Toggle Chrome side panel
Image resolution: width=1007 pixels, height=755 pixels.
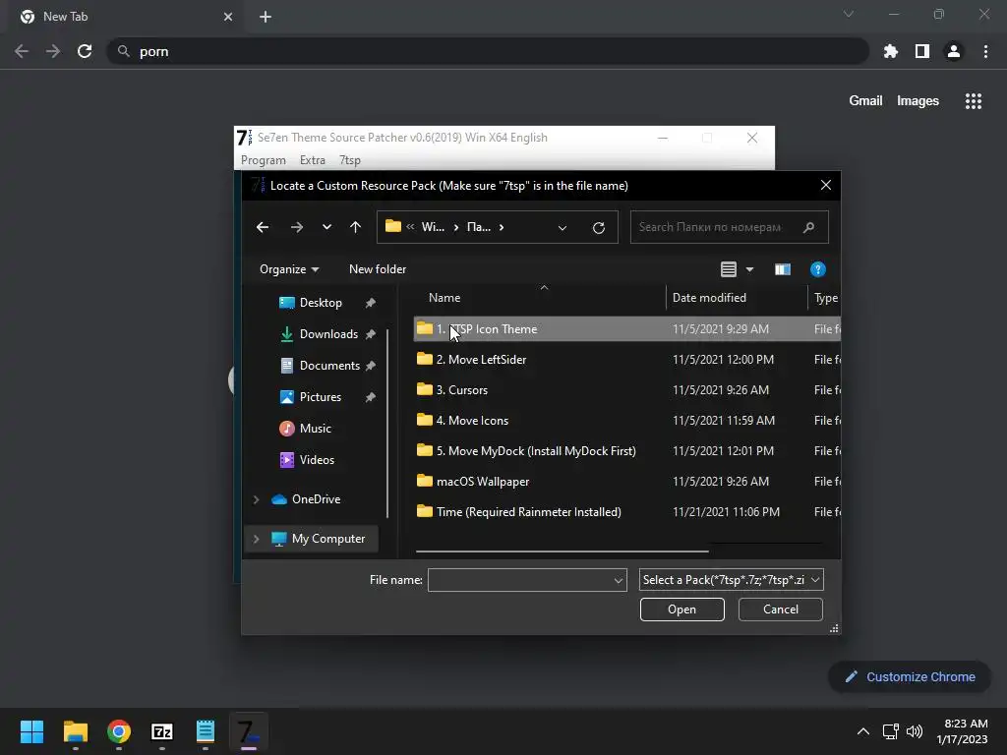(x=922, y=51)
